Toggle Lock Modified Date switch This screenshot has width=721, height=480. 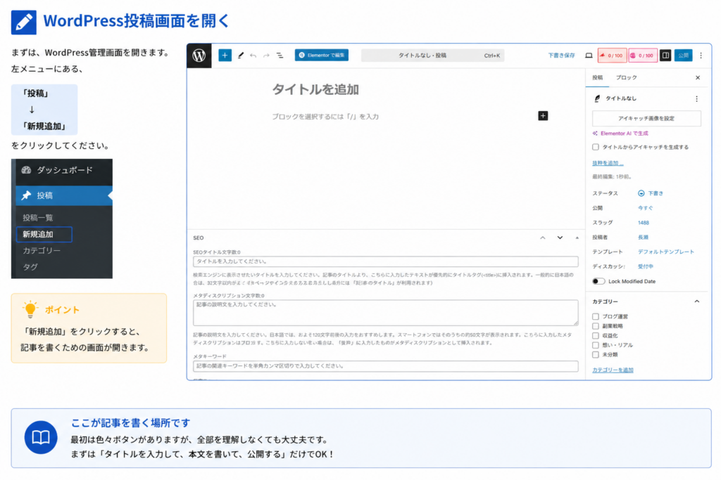598,281
